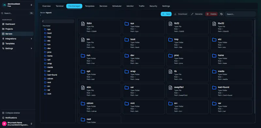
Task: Click the refresh icon button
Action: 221,14
